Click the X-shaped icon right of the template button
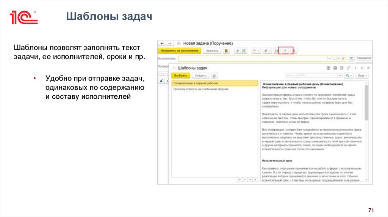This screenshot has height=217, width=388. [x=294, y=51]
